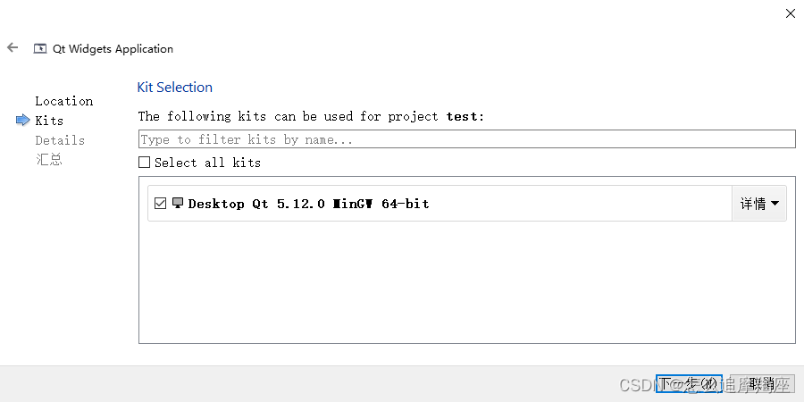
Task: Click the Qt Widgets Application wizard icon
Action: (x=40, y=49)
